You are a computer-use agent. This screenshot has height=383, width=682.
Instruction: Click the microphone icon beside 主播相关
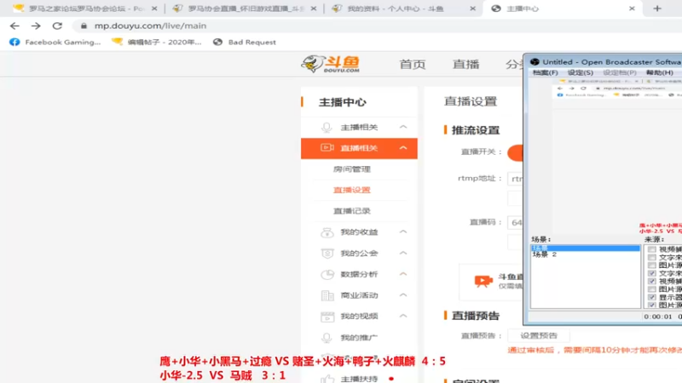click(x=327, y=127)
